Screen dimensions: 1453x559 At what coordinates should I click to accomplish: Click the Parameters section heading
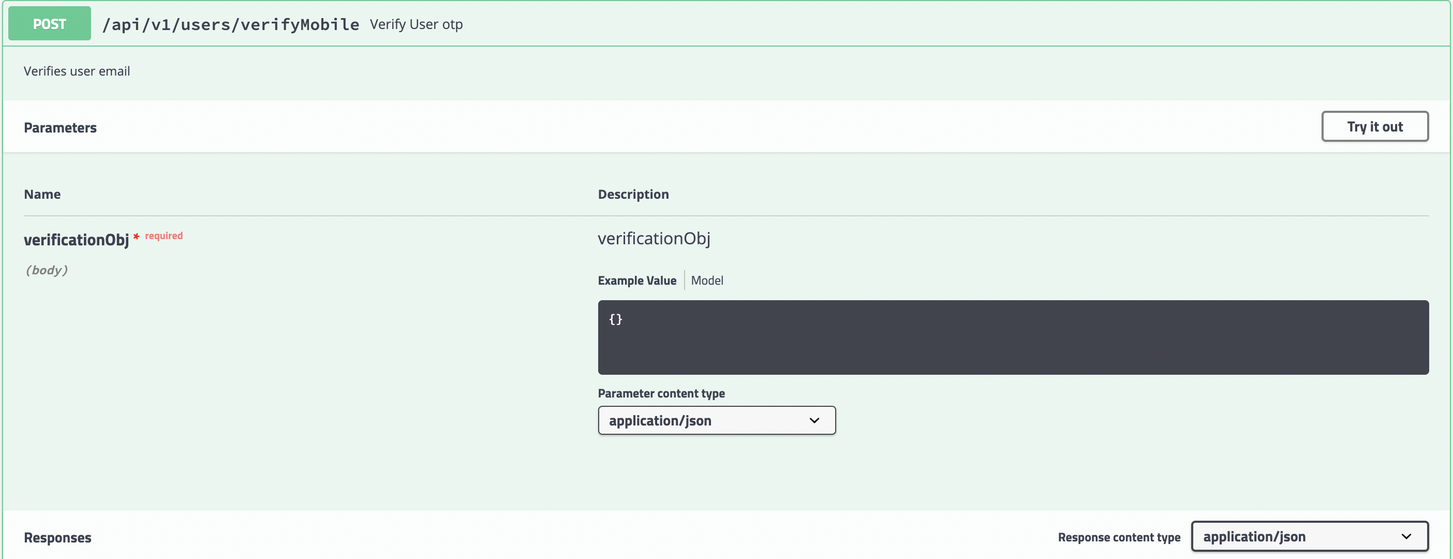[x=61, y=127]
